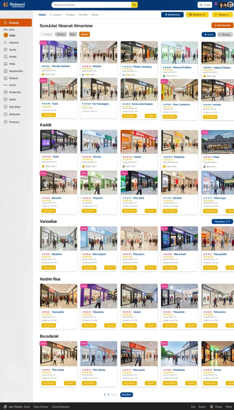This screenshot has width=234, height=410.
Task: Click the bell icon in white header button
Action: 201,5
